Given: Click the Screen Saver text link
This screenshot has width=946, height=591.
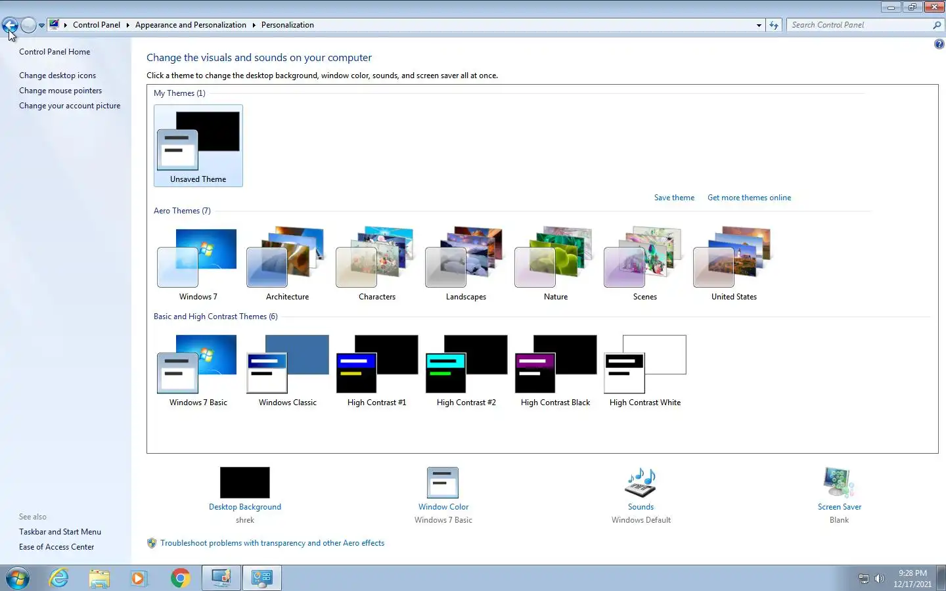Looking at the screenshot, I should click(x=839, y=507).
